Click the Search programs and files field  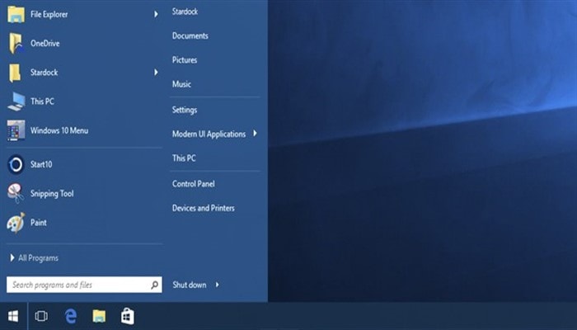pos(84,285)
